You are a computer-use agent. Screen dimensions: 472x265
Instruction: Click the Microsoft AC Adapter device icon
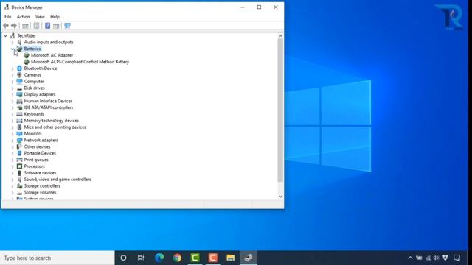point(27,55)
